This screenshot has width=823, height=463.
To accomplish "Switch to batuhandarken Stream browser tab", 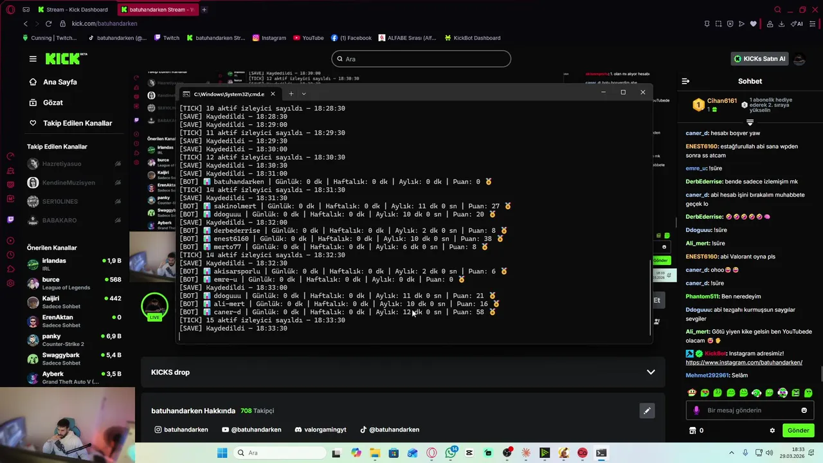I will 157,10.
